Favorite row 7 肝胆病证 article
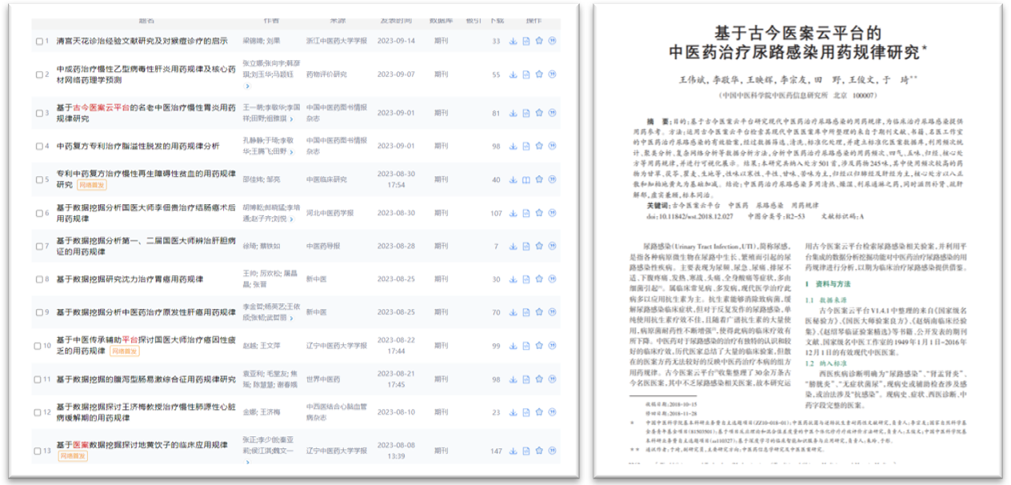The image size is (1011, 485). click(x=539, y=246)
